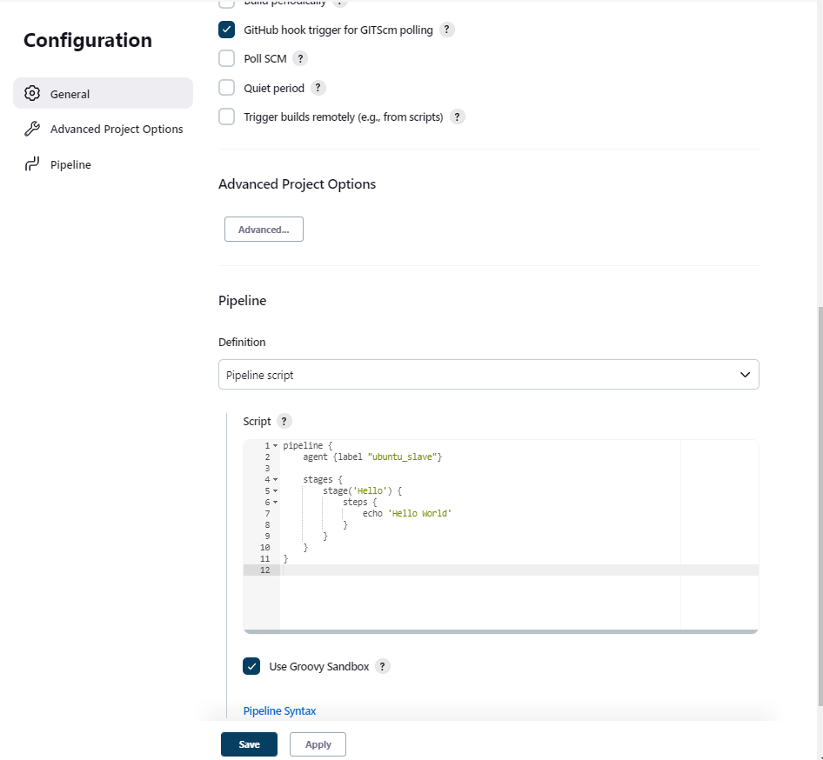Viewport: 823px width, 760px height.
Task: Open the Pipeline Syntax reference
Action: pos(279,710)
